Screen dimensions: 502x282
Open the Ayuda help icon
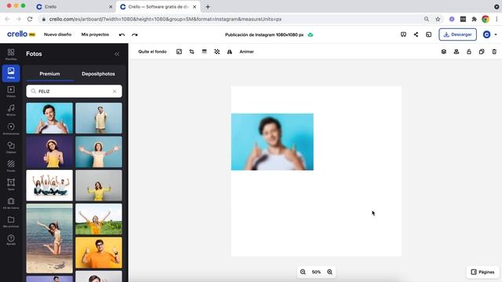(x=11, y=240)
